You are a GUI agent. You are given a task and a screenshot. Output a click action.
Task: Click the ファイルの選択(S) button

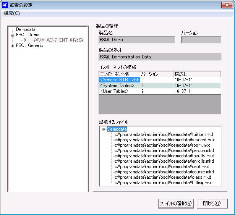(175, 204)
